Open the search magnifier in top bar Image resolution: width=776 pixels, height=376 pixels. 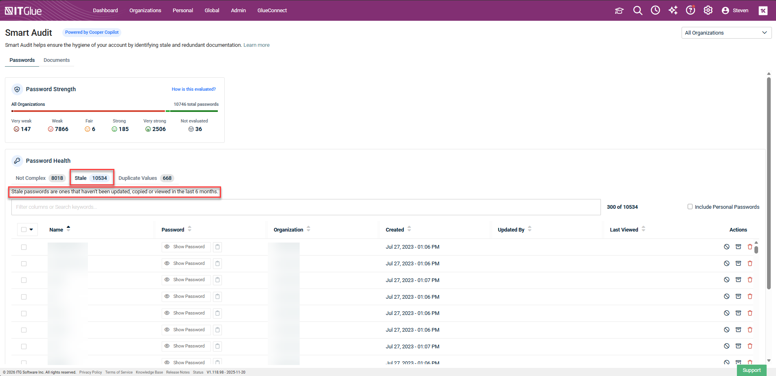click(638, 11)
